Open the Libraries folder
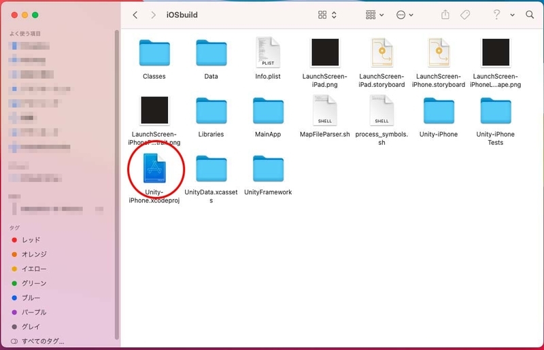 [211, 111]
